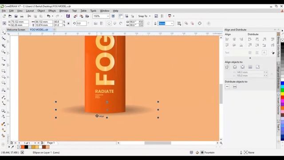Select the Pick tool in the toolbox
This screenshot has height=160, width=284.
[3, 32]
